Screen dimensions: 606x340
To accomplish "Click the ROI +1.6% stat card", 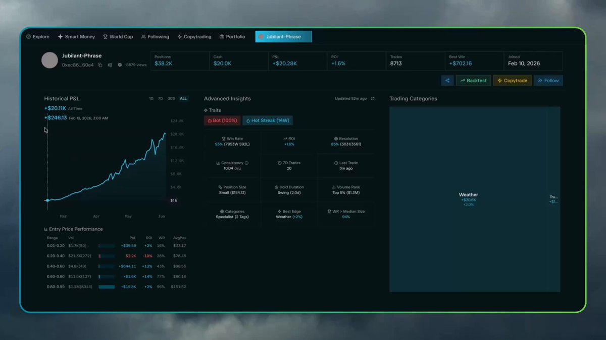I will tap(357, 60).
